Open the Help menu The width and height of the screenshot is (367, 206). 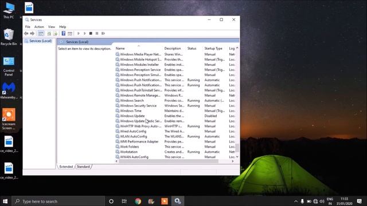pyautogui.click(x=63, y=27)
